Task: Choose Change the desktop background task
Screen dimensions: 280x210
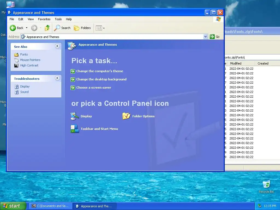Action: click(101, 79)
